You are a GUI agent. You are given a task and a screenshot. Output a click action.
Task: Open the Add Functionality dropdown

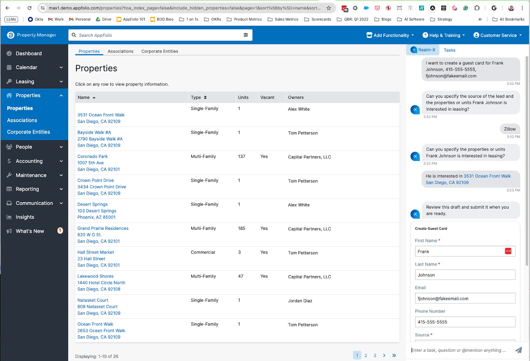click(390, 35)
